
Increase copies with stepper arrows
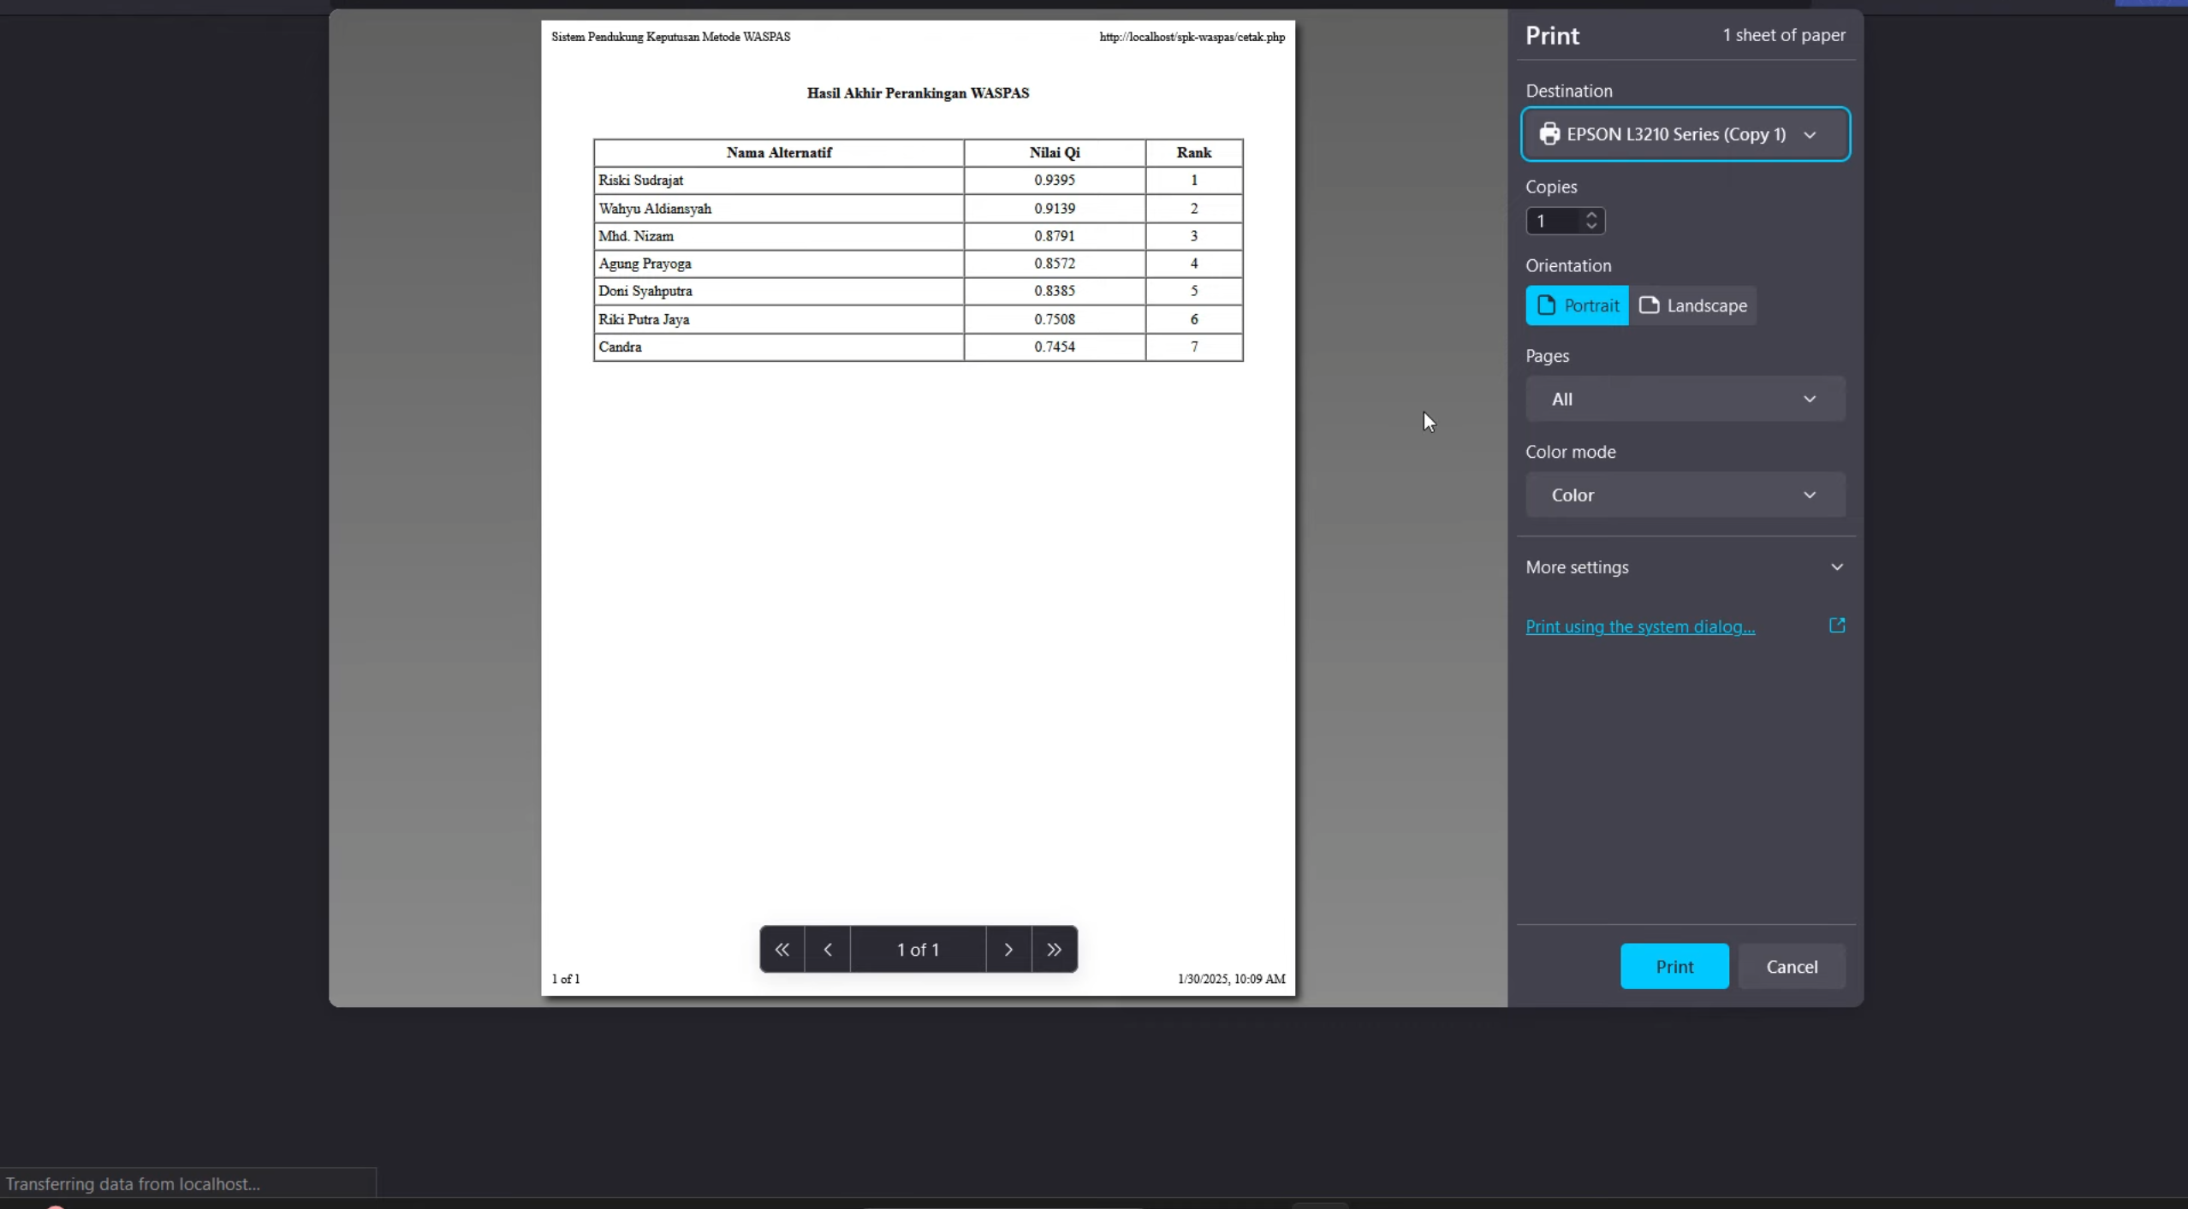coord(1591,216)
